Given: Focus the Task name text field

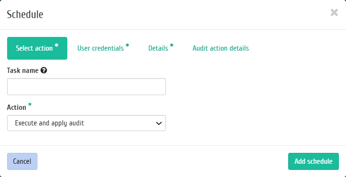Looking at the screenshot, I should click(x=86, y=87).
